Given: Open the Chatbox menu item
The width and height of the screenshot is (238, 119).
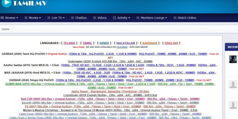Looking at the screenshot, I should (81, 18).
